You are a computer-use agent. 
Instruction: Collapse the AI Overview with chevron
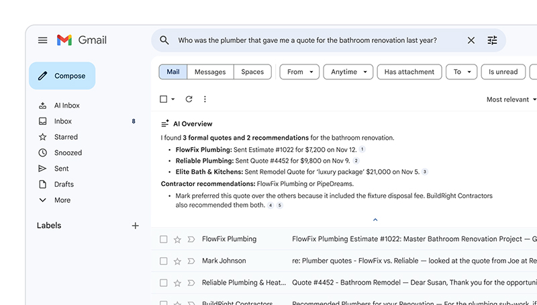tap(375, 220)
